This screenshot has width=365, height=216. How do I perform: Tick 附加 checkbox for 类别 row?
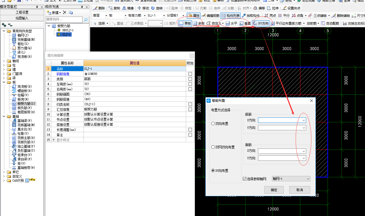point(190,79)
